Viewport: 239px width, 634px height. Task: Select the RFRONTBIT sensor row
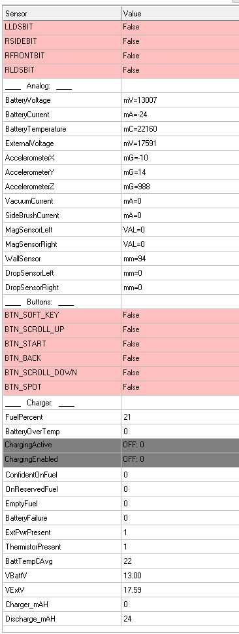(x=121, y=56)
